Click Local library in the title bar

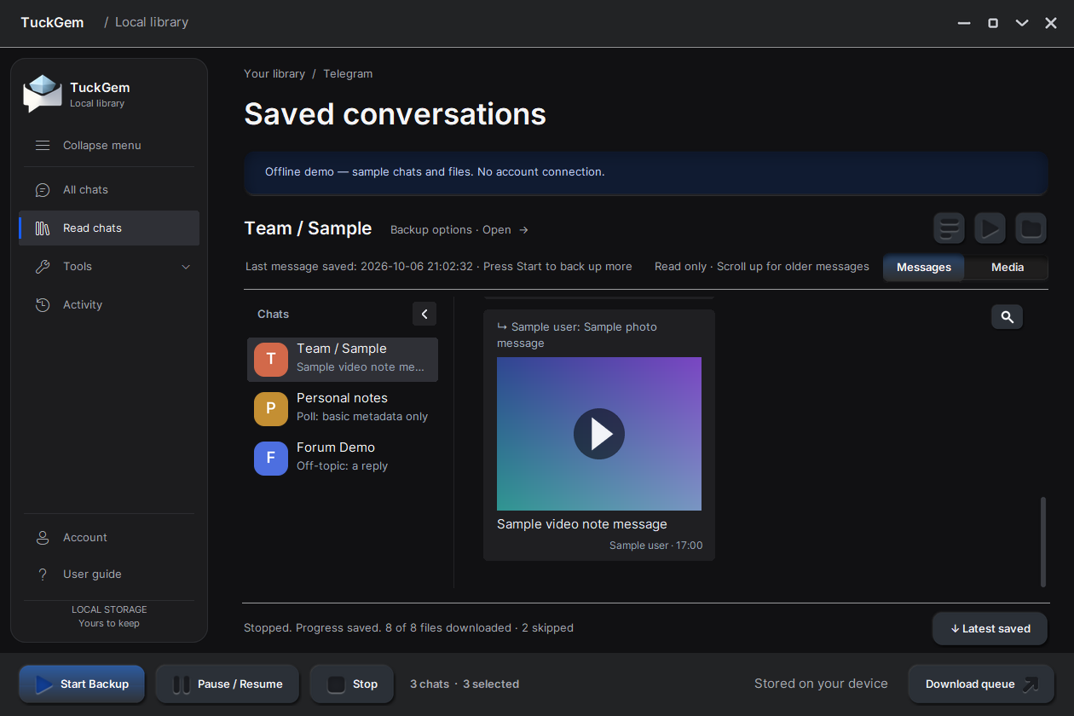click(x=152, y=22)
